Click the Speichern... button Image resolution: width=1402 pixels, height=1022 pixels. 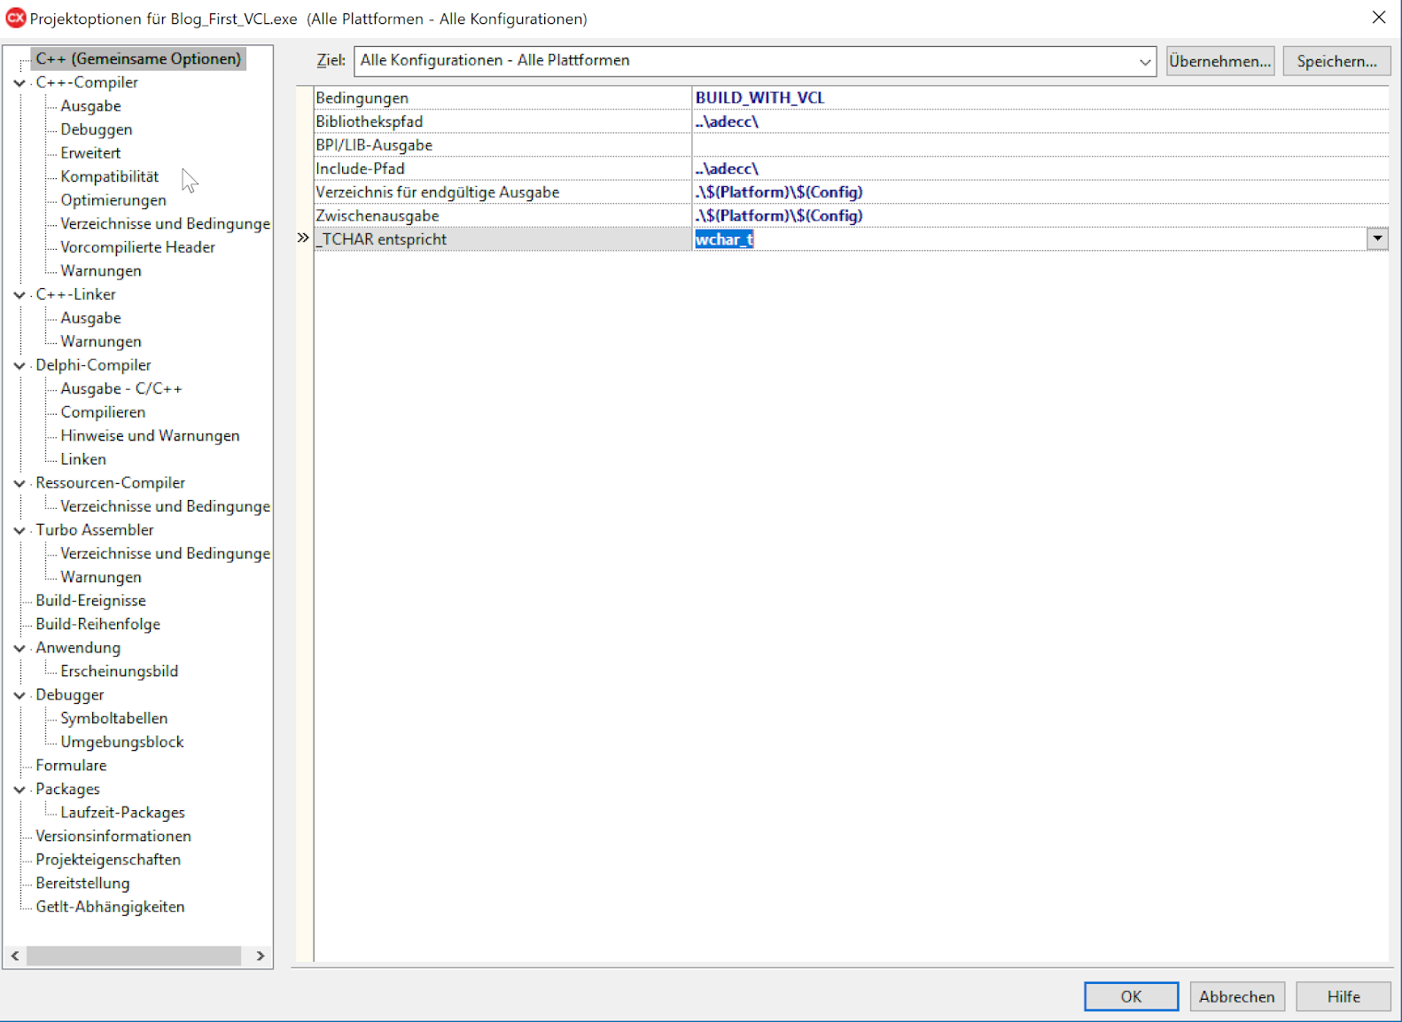point(1336,61)
